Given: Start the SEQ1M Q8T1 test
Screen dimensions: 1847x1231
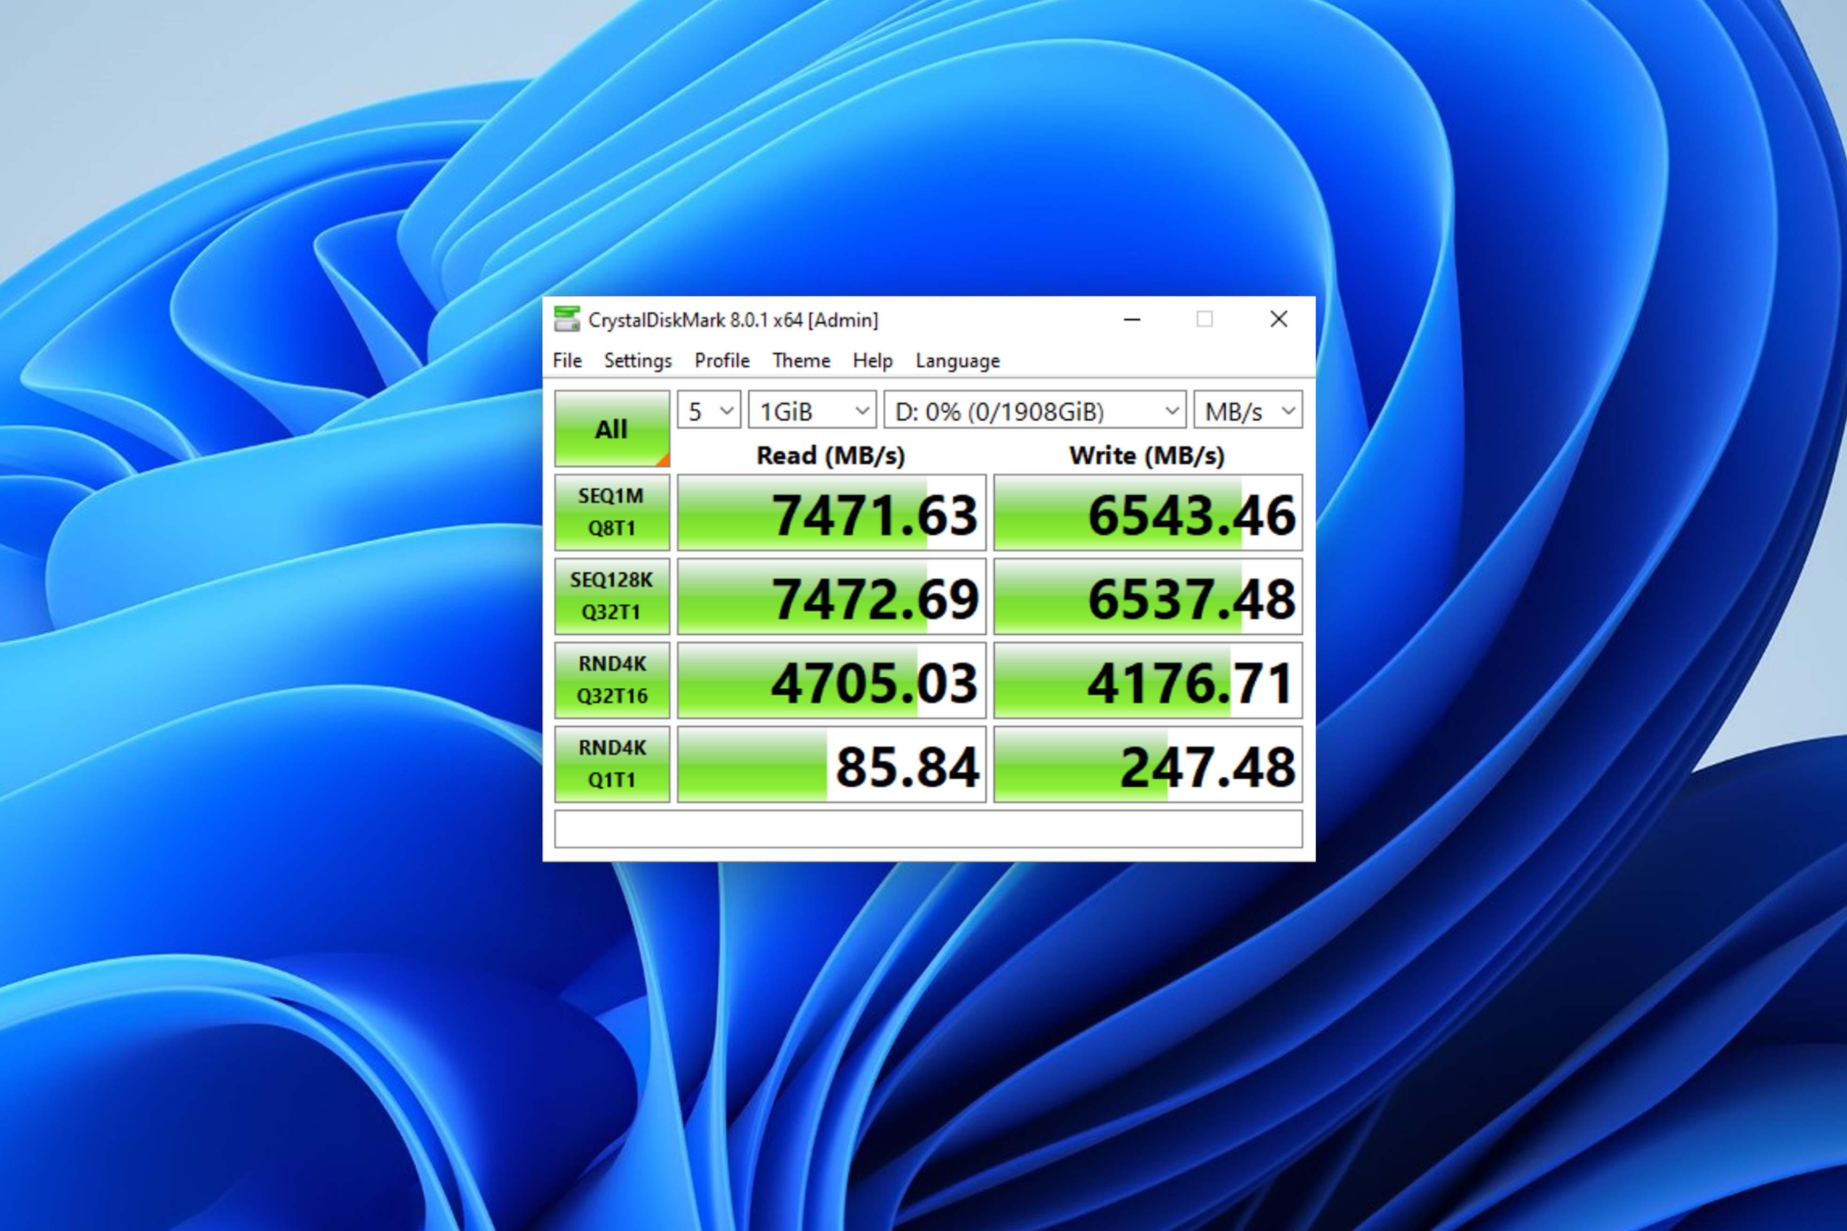Looking at the screenshot, I should [611, 512].
